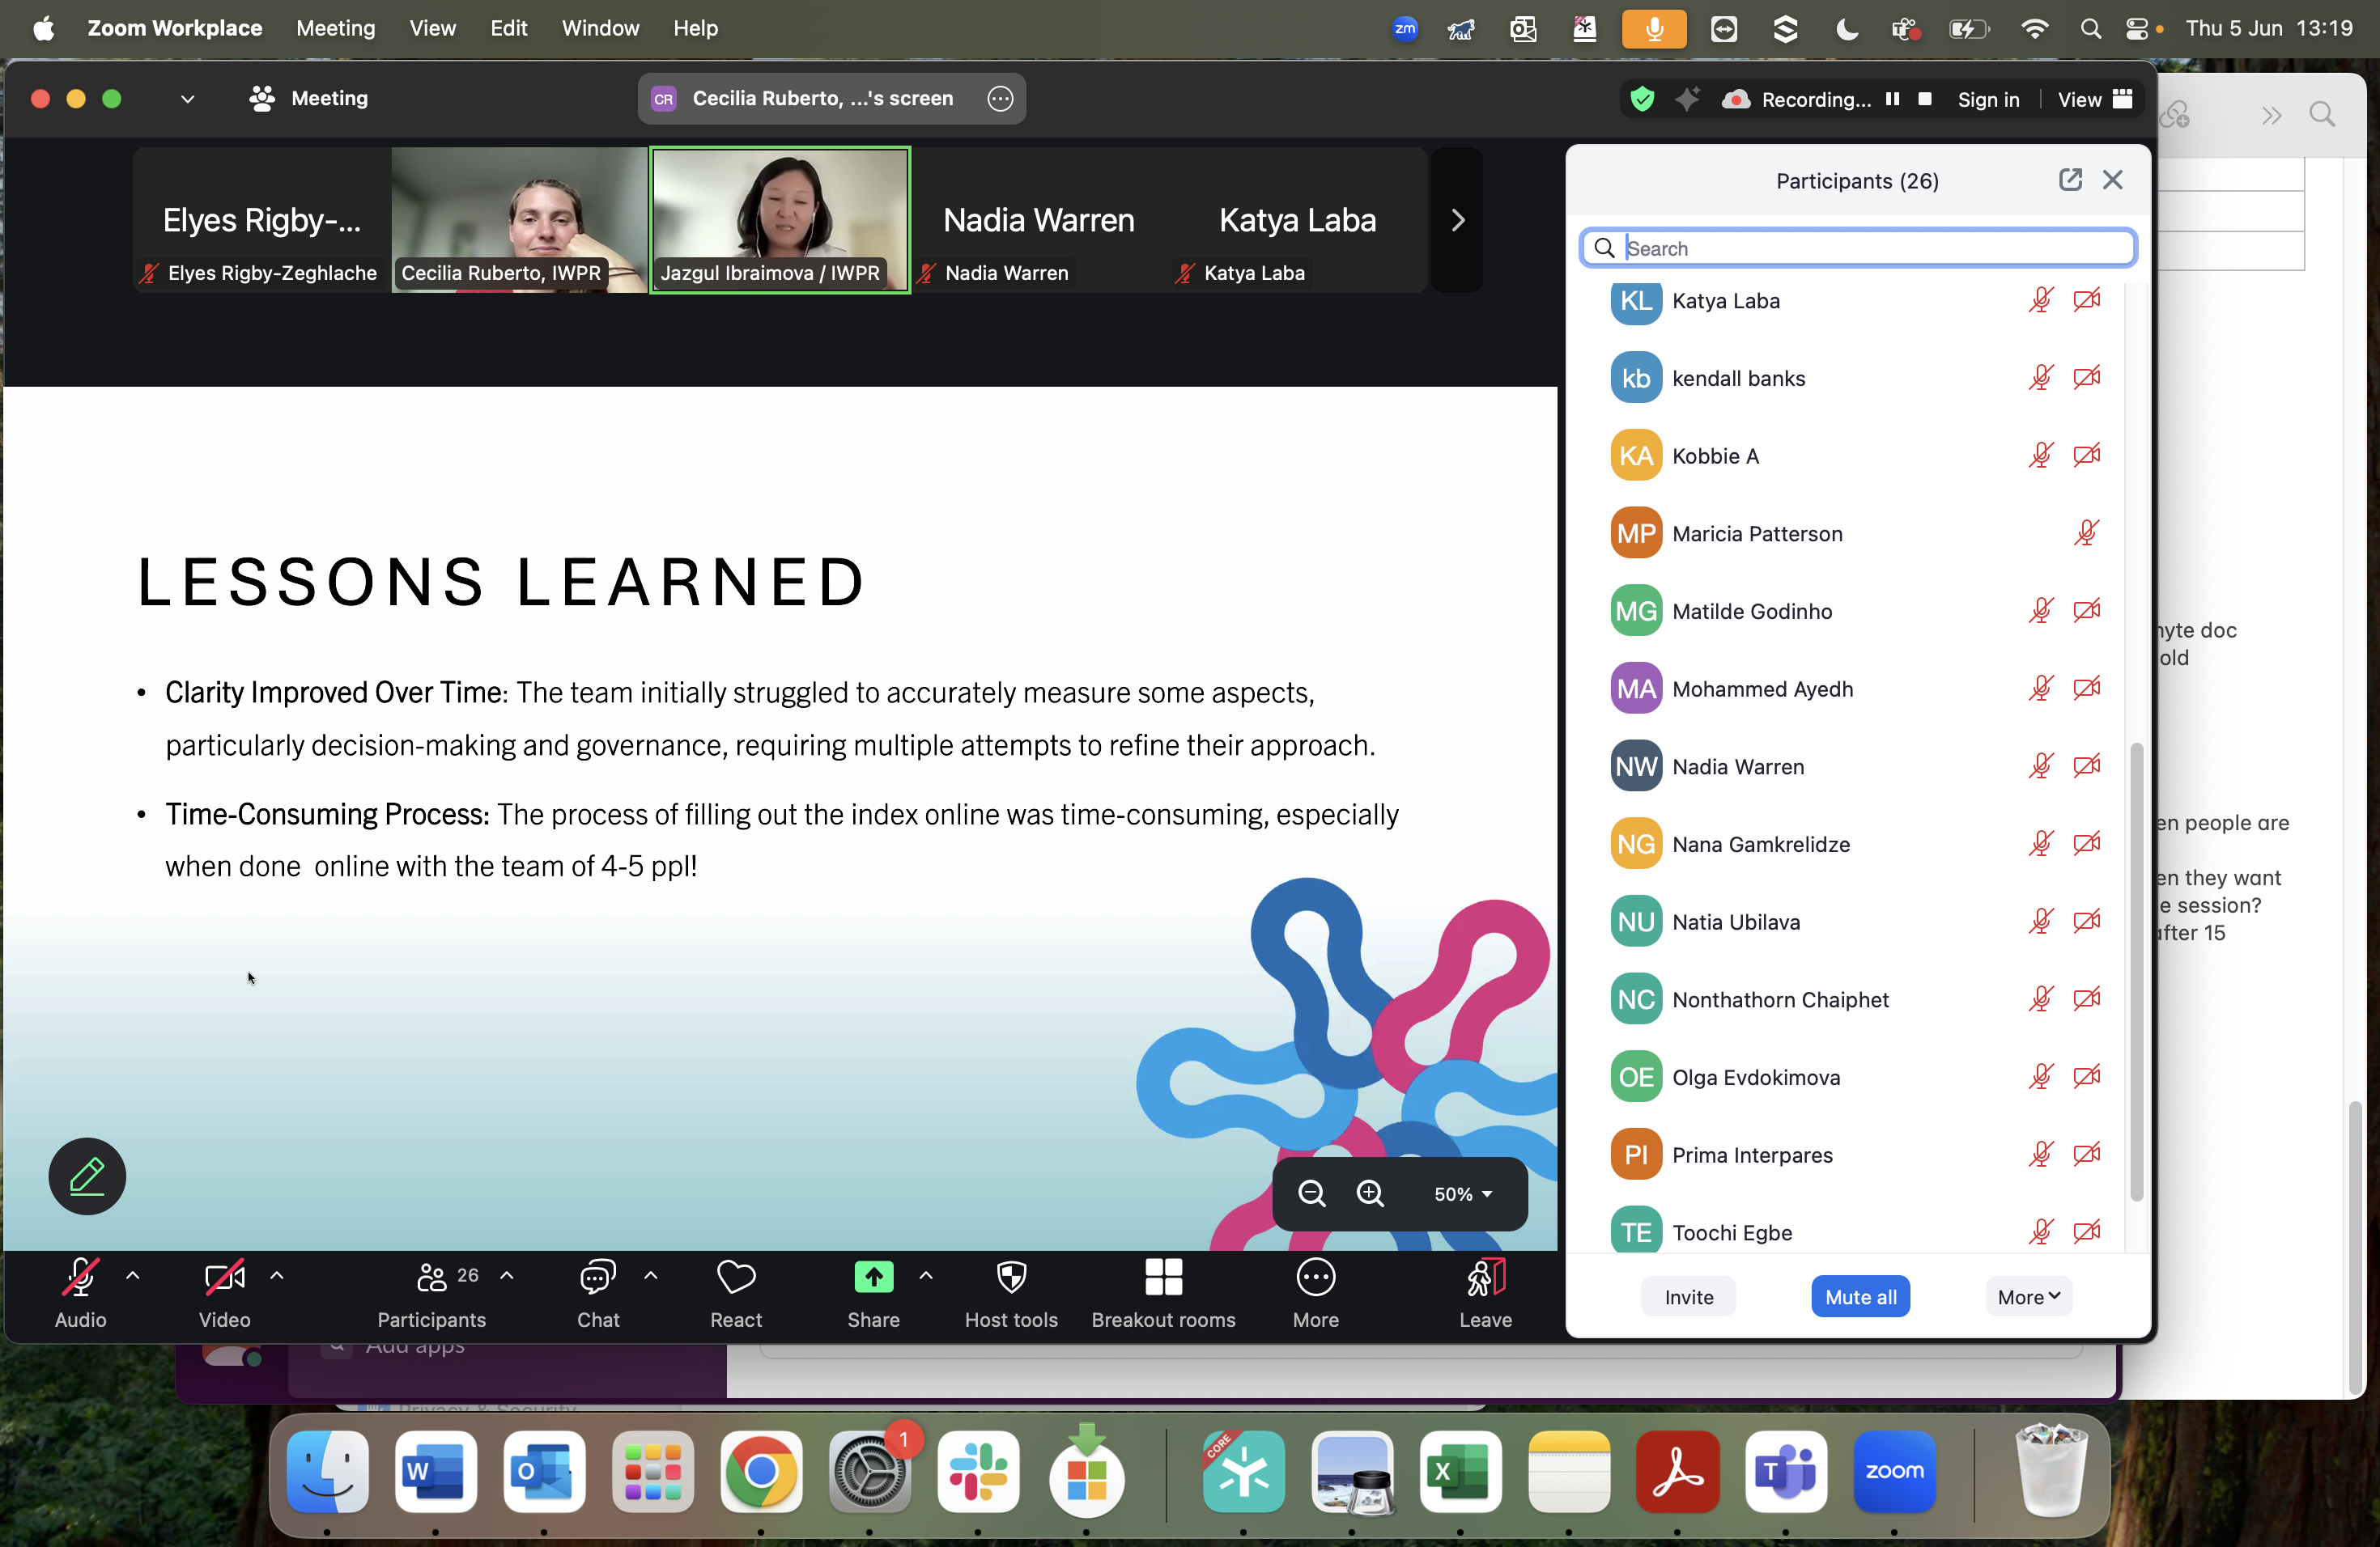Stop the recording
Viewport: 2380px width, 1547px height.
pos(1924,99)
